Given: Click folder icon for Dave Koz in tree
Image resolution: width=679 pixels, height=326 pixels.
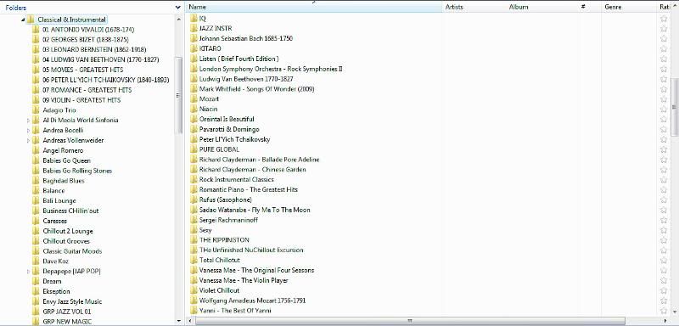Looking at the screenshot, I should pyautogui.click(x=36, y=261).
